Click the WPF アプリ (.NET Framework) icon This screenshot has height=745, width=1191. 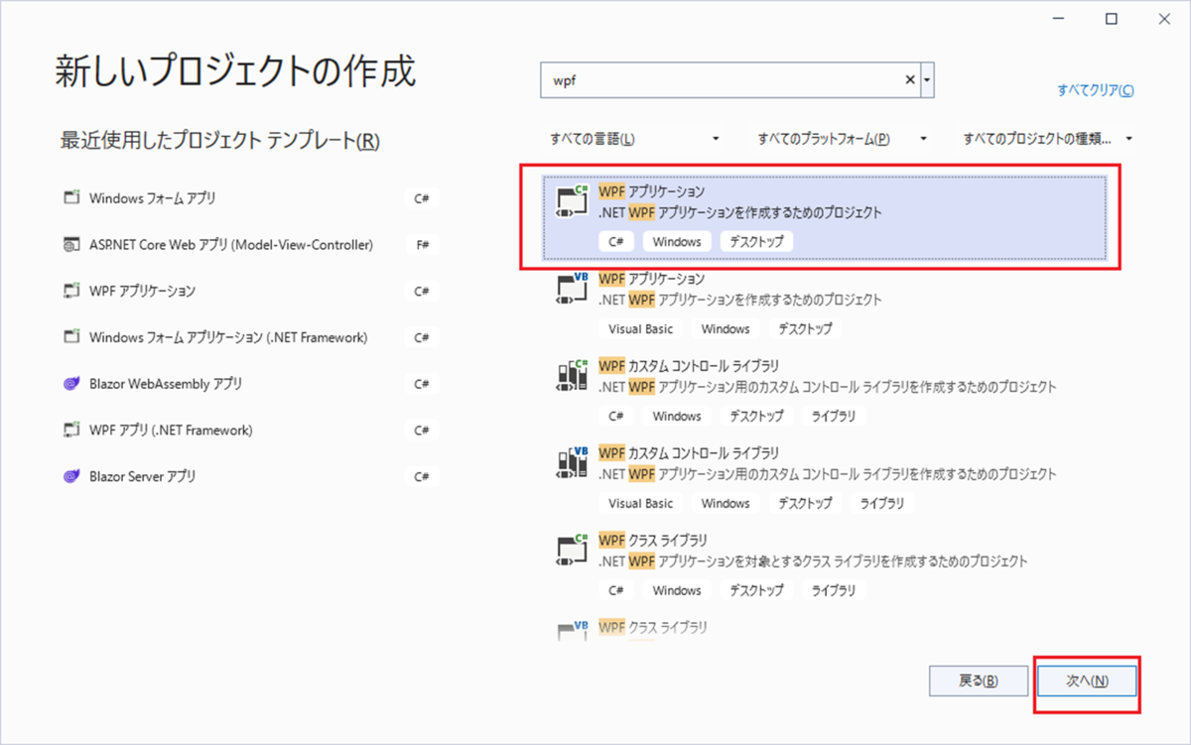click(70, 430)
